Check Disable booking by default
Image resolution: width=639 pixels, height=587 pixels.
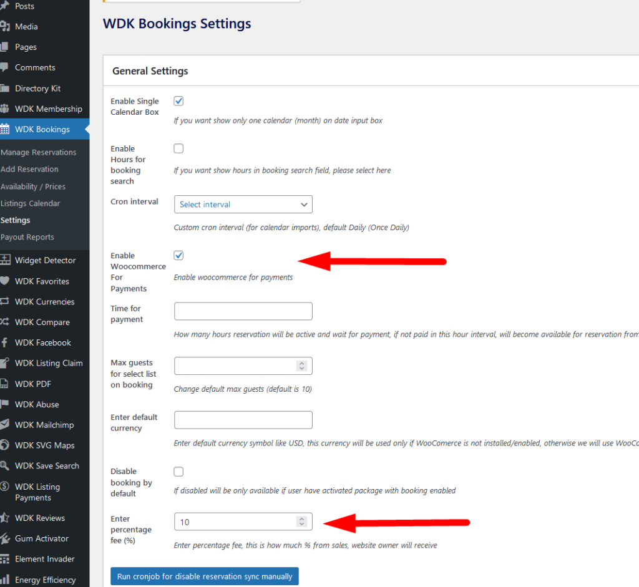point(178,472)
